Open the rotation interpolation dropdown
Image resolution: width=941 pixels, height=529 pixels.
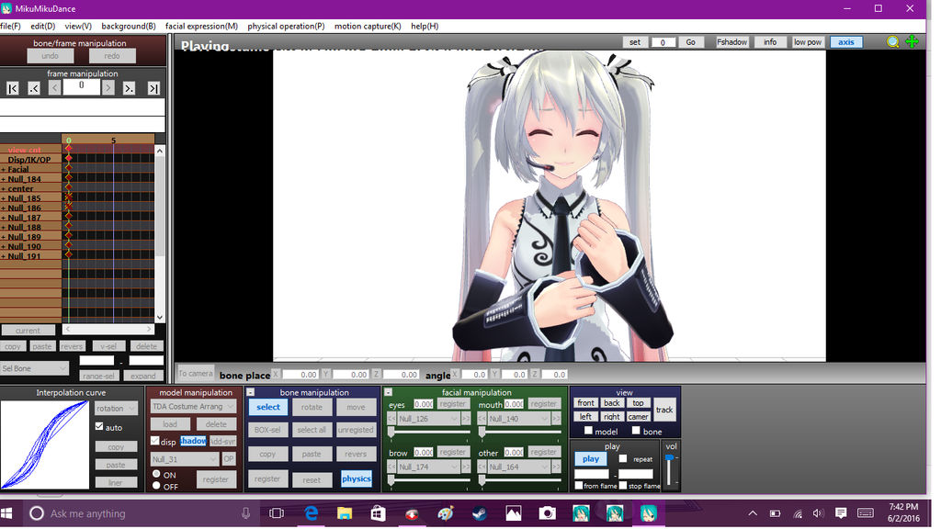(x=116, y=409)
